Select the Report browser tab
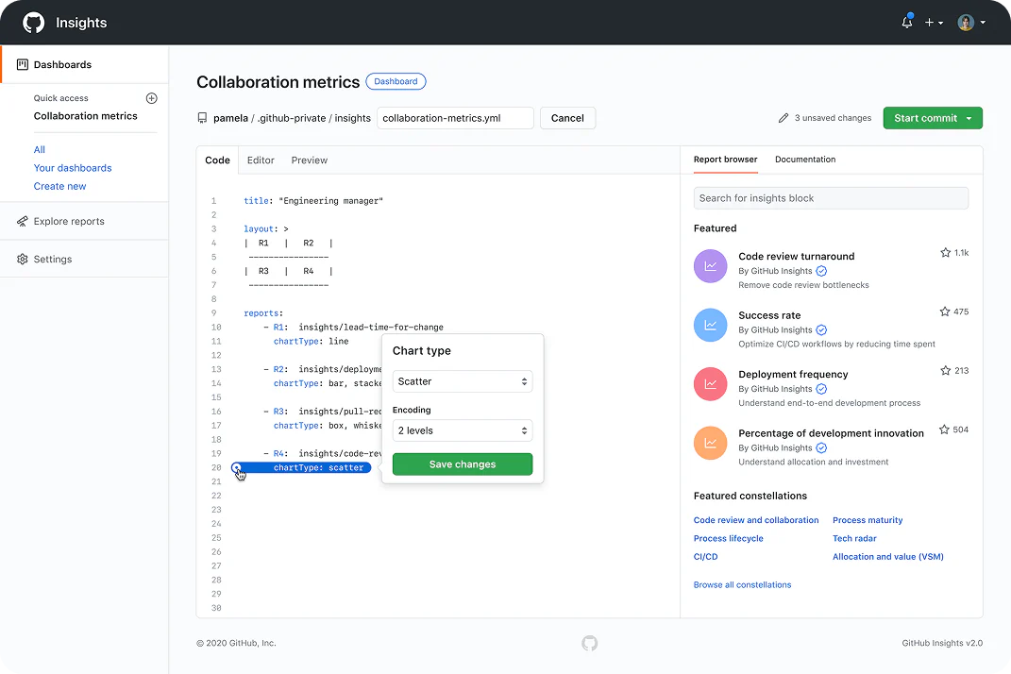Image resolution: width=1011 pixels, height=674 pixels. coord(725,160)
